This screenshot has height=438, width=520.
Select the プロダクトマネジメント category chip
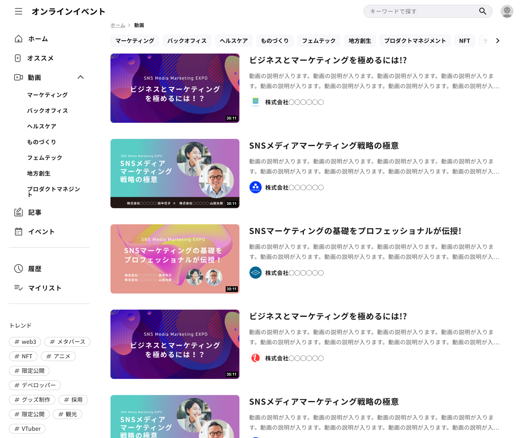pos(415,41)
